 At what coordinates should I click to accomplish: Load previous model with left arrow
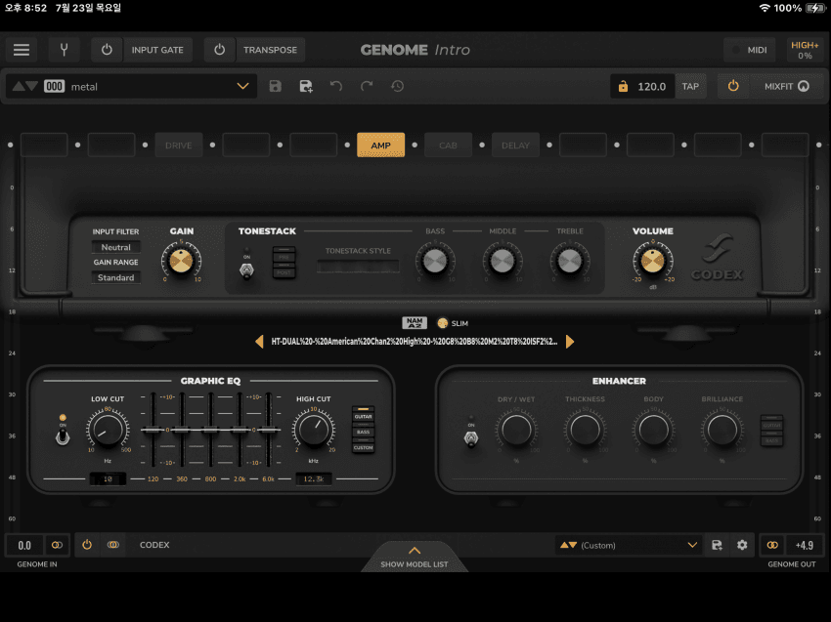(x=259, y=342)
